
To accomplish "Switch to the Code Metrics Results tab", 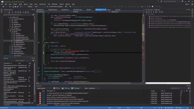I will coord(65,105).
